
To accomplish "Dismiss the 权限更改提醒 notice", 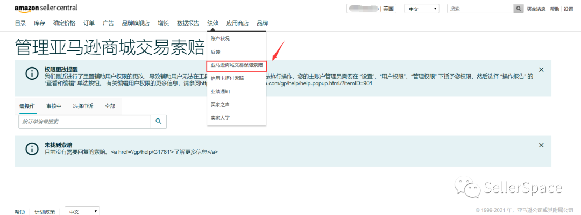I will pos(541,70).
